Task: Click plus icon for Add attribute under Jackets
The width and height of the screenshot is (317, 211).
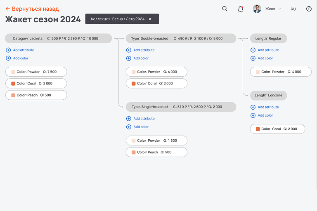Action: tap(8, 50)
